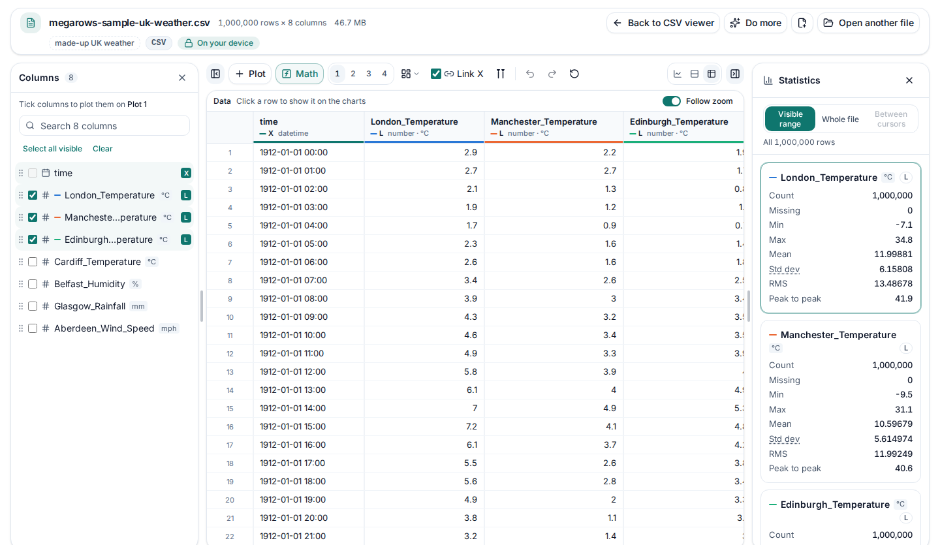
Task: Click the file export icon beside Do more
Action: 802,23
